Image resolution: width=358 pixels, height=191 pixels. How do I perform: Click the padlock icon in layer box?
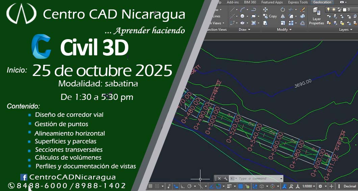[x=339, y=9]
